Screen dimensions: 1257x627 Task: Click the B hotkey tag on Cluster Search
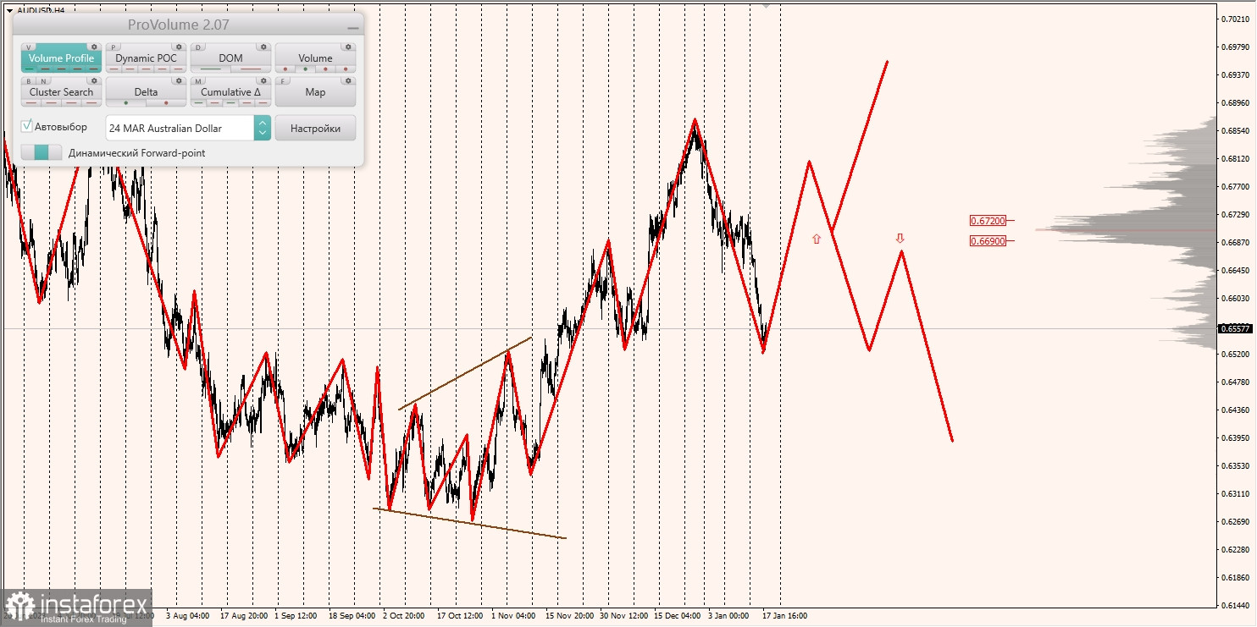29,81
